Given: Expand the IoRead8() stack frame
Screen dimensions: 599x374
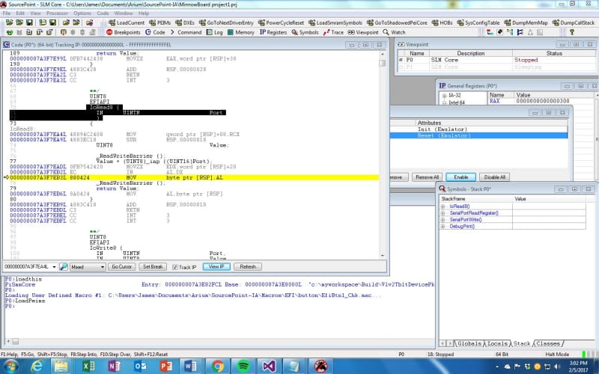Looking at the screenshot, I should pyautogui.click(x=443, y=206).
